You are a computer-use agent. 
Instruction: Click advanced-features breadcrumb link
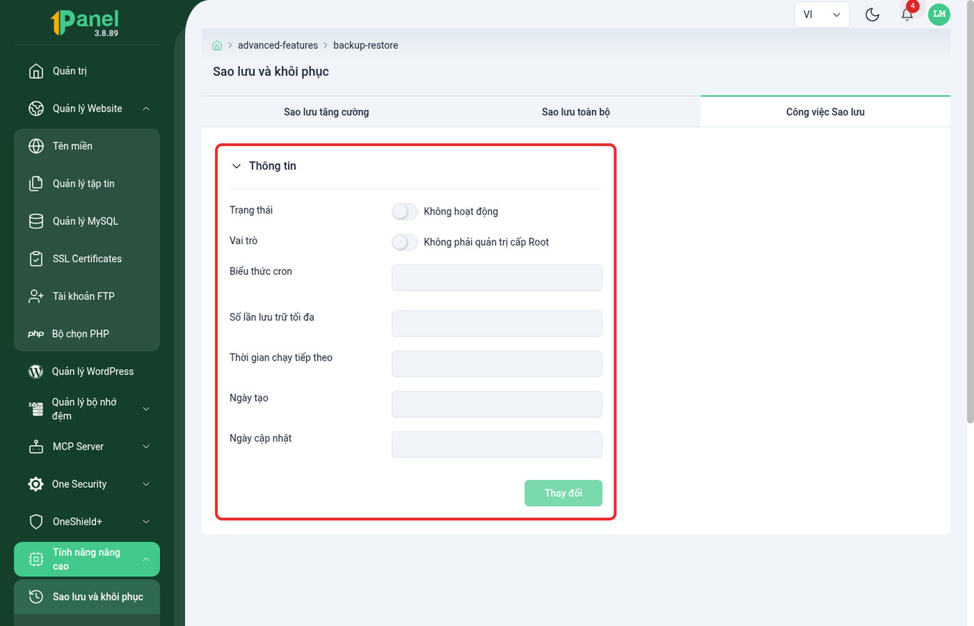(278, 45)
